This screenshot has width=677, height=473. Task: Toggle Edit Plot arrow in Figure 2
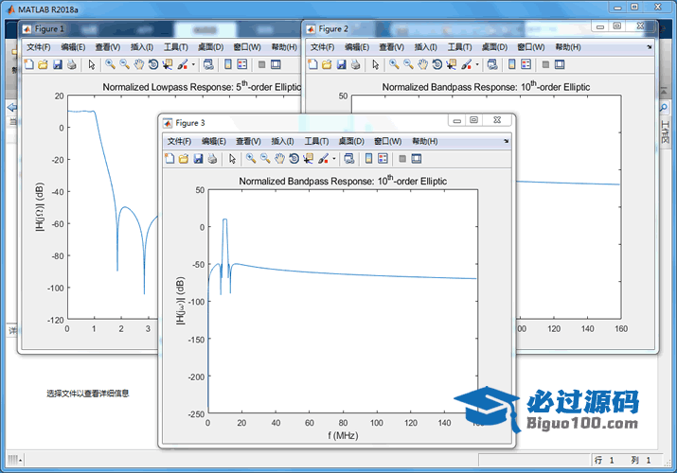pos(376,64)
